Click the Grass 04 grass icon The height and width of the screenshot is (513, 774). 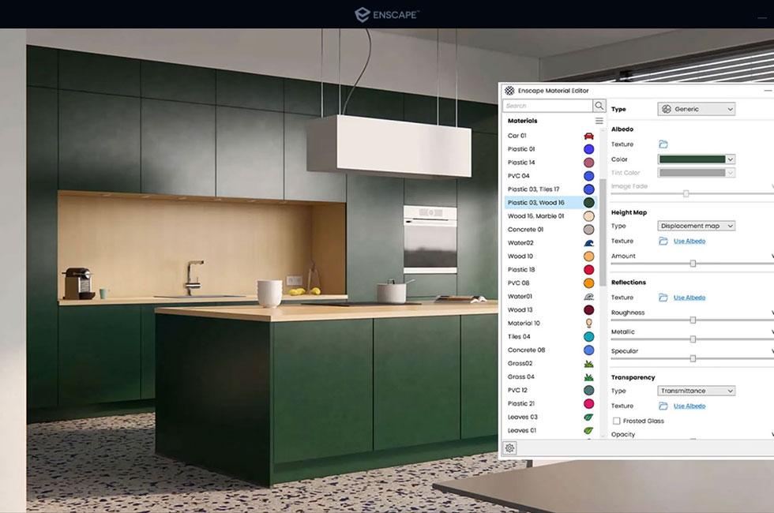589,377
